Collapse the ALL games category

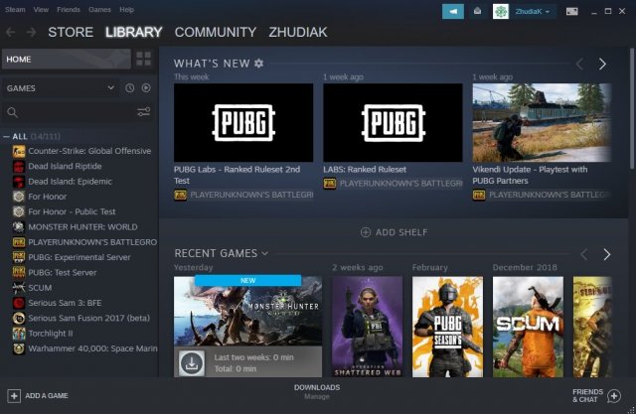[6, 137]
